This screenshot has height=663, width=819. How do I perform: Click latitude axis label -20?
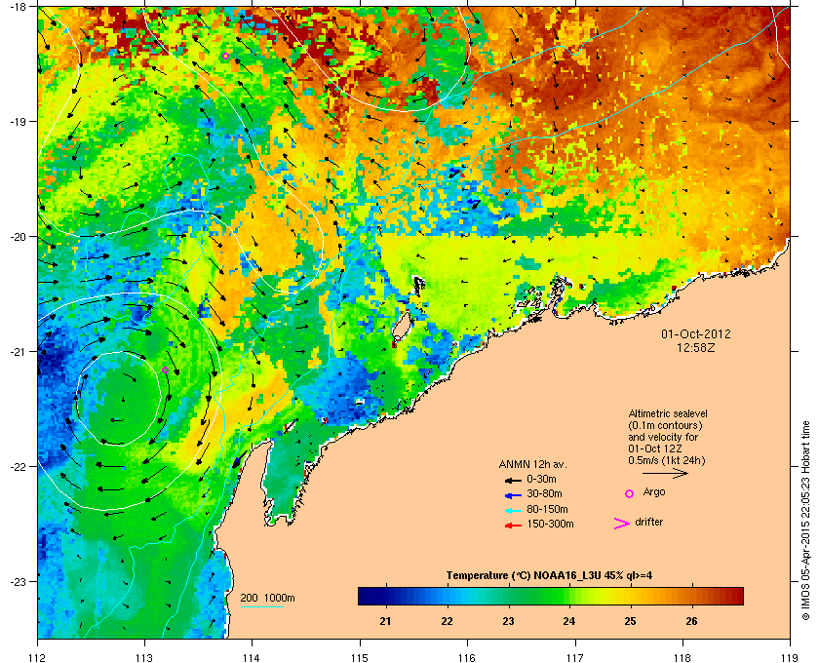coord(18,237)
